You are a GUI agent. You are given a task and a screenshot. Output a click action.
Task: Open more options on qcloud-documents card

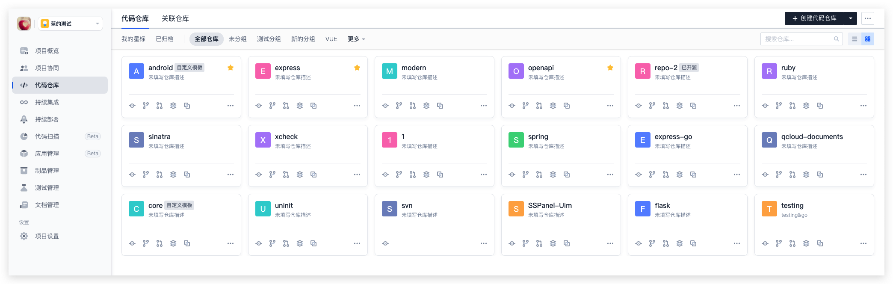click(x=863, y=175)
